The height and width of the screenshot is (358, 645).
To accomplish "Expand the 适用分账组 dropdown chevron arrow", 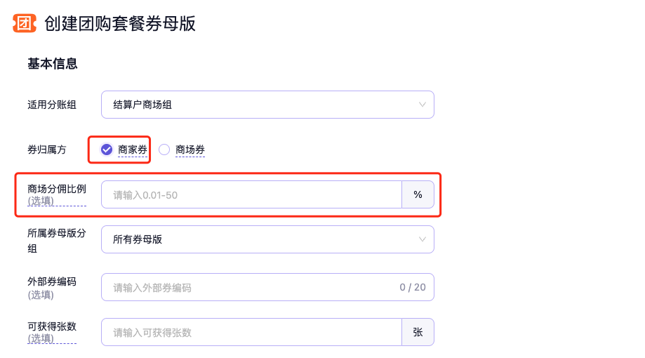I will coord(423,105).
